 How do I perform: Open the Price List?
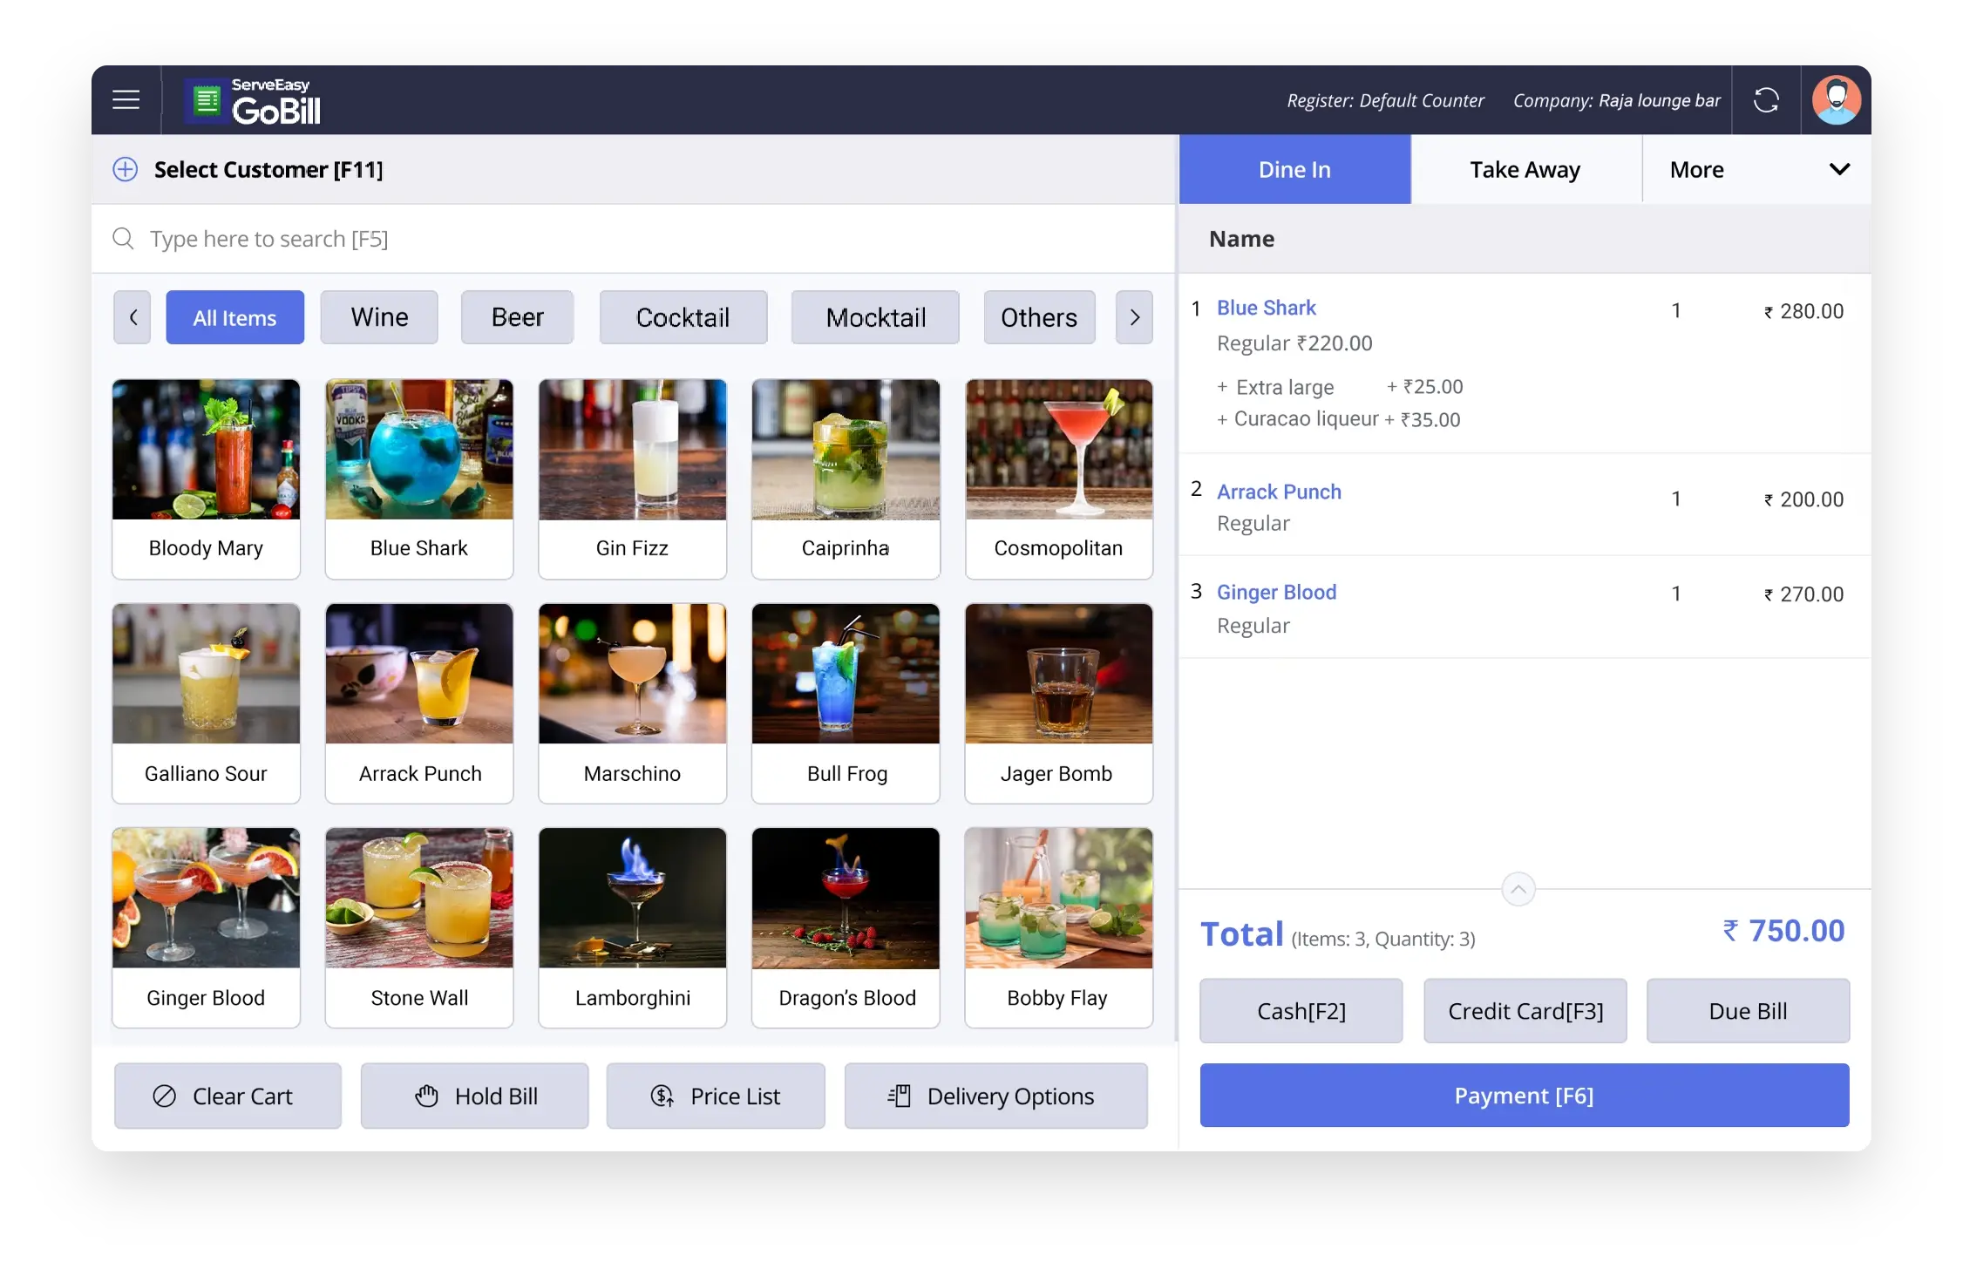pos(716,1096)
